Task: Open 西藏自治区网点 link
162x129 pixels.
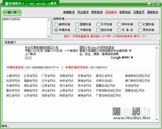Action: 135,91
